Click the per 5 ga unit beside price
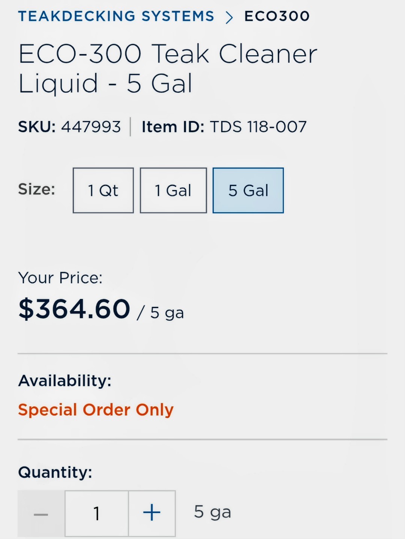Viewport: 405px width, 539px height. click(x=160, y=313)
